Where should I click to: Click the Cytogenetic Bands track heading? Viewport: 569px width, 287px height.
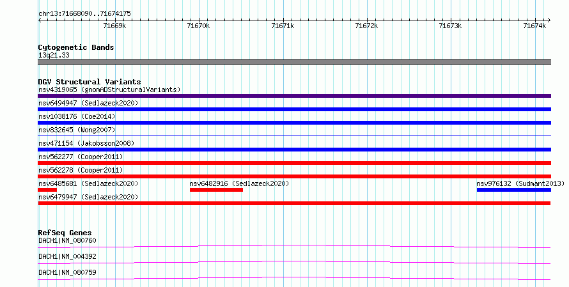[76, 47]
